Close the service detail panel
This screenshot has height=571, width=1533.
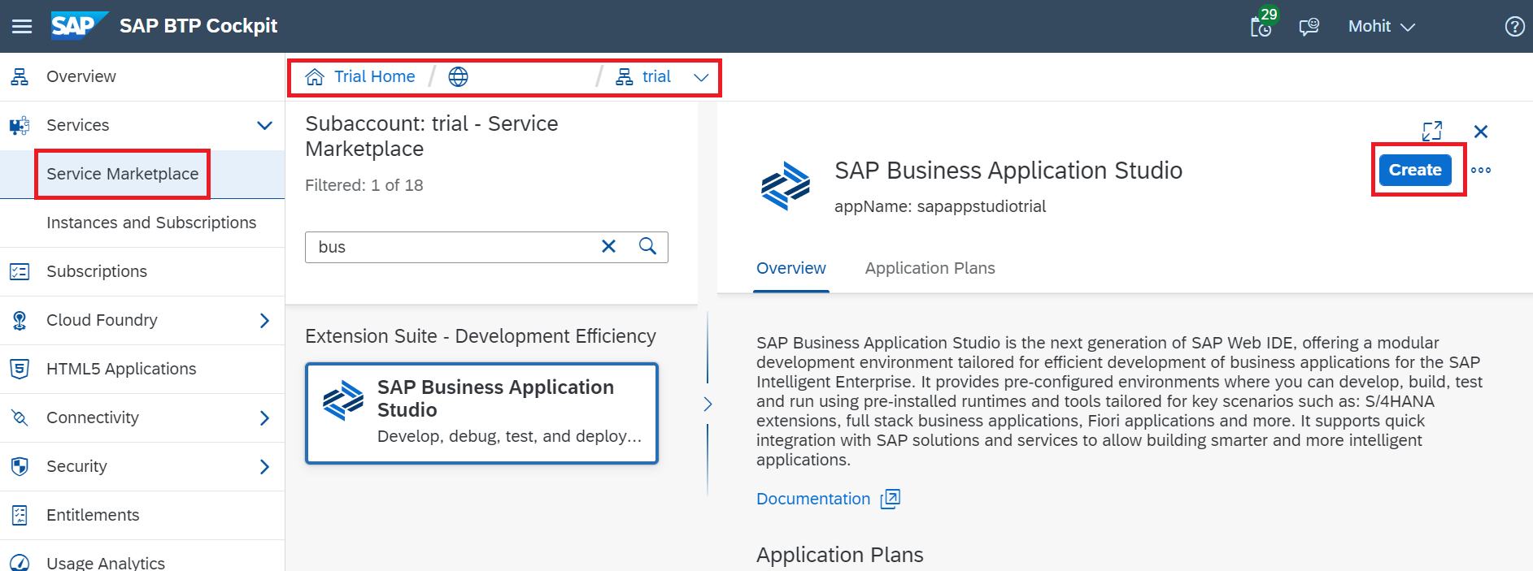(1481, 132)
